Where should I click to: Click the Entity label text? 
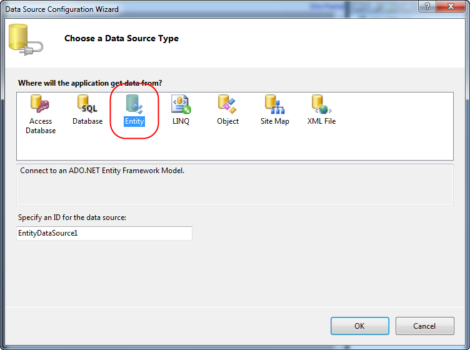[x=134, y=121]
